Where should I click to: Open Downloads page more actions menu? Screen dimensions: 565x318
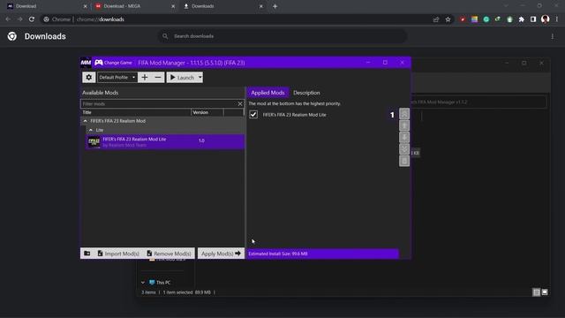click(x=553, y=36)
